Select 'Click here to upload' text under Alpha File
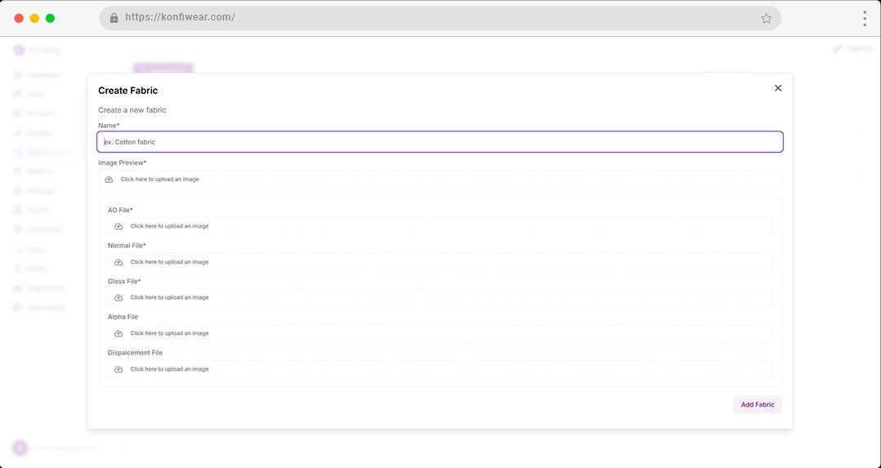Image resolution: width=881 pixels, height=468 pixels. [169, 333]
